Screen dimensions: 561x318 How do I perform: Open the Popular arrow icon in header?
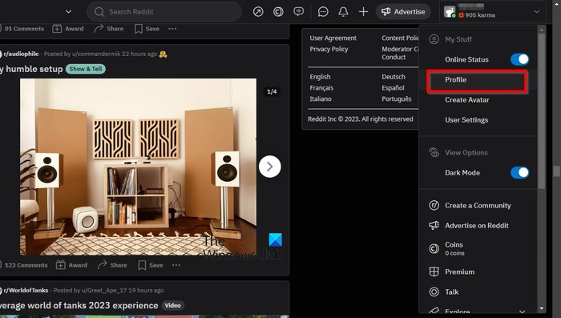(x=258, y=12)
